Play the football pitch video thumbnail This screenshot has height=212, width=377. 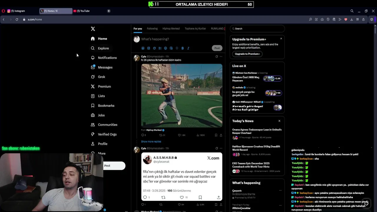click(x=182, y=95)
